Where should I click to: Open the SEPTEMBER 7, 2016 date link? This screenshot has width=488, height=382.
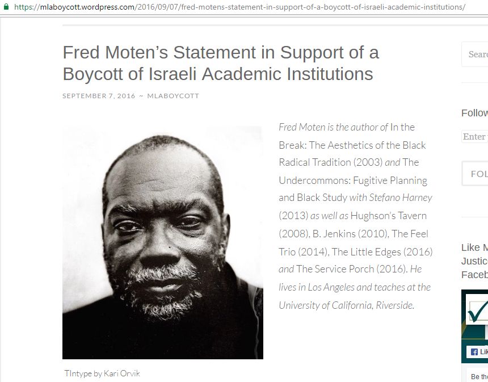point(98,96)
